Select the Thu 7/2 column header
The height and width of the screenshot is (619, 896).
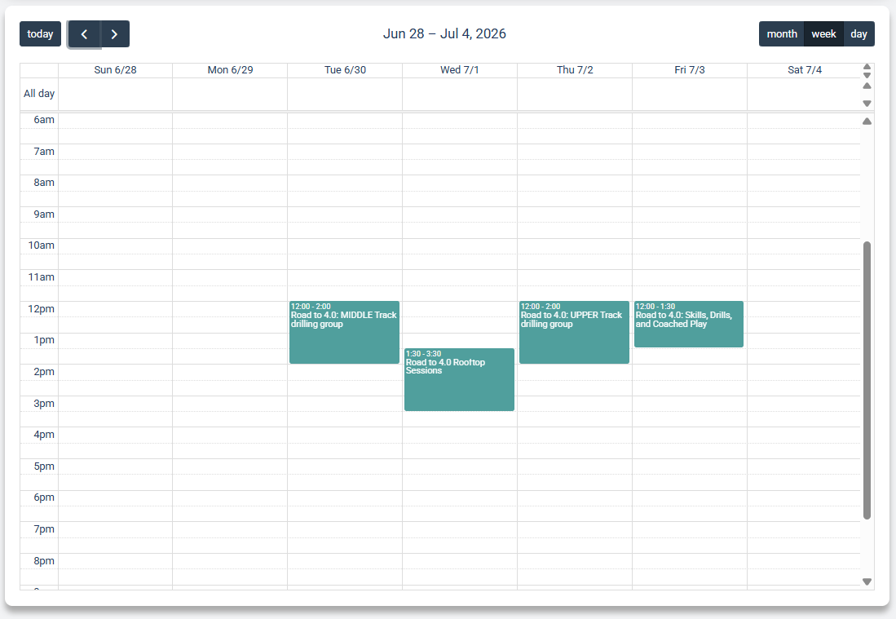point(575,70)
